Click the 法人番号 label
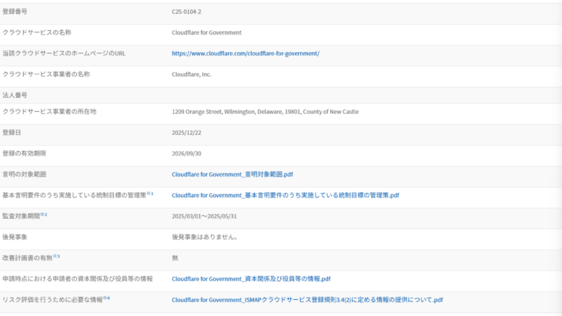 click(15, 95)
